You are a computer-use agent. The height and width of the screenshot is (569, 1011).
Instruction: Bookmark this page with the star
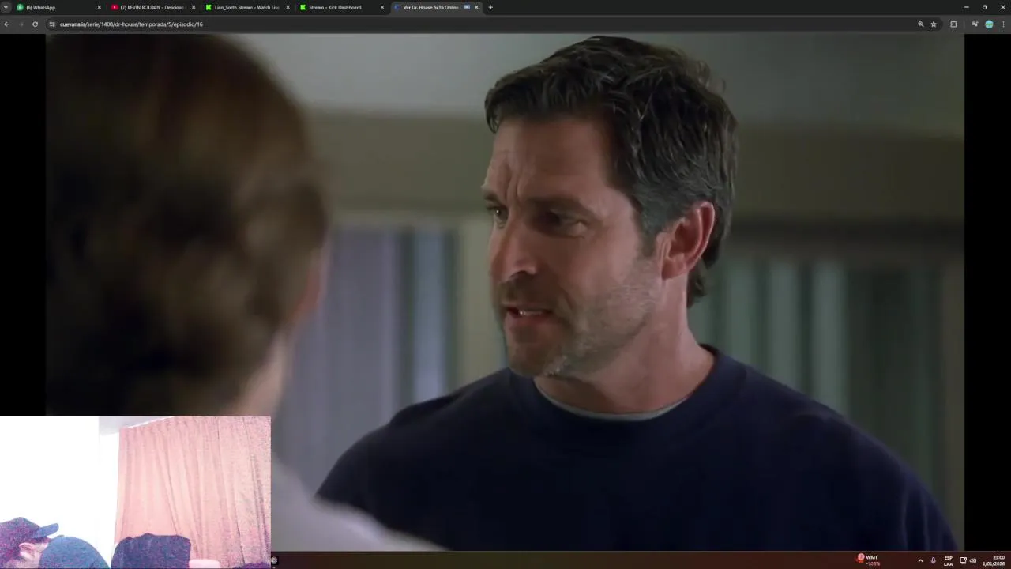934,24
